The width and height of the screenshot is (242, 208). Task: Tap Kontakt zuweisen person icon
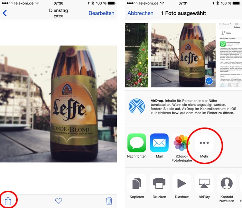(227, 183)
